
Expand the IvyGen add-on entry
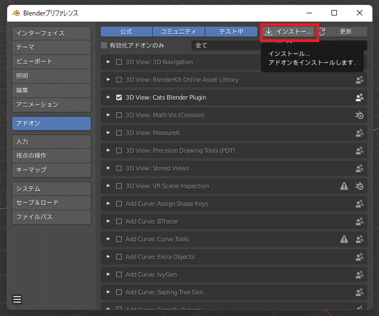(108, 274)
